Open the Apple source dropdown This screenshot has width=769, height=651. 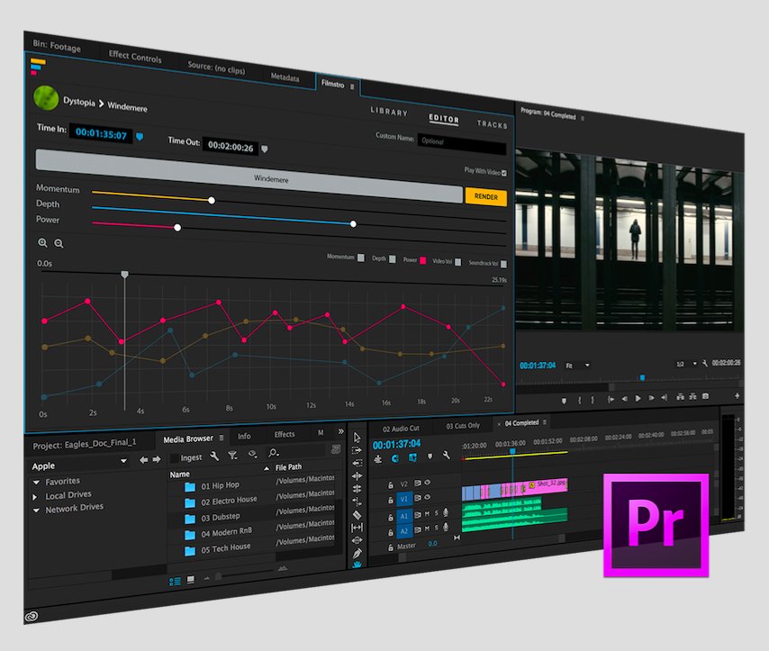point(123,461)
